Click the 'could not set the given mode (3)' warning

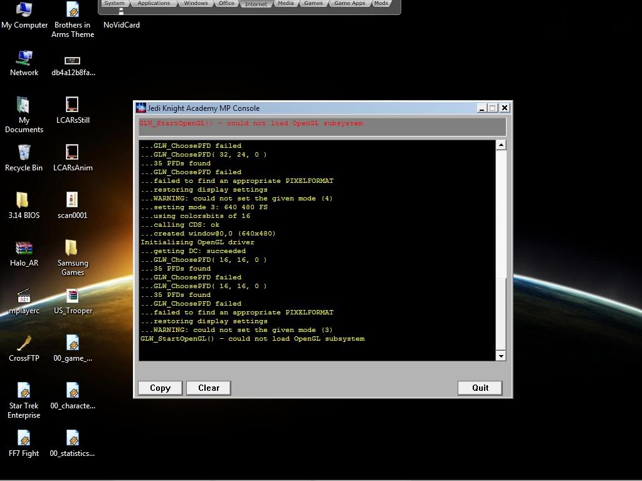pyautogui.click(x=236, y=329)
